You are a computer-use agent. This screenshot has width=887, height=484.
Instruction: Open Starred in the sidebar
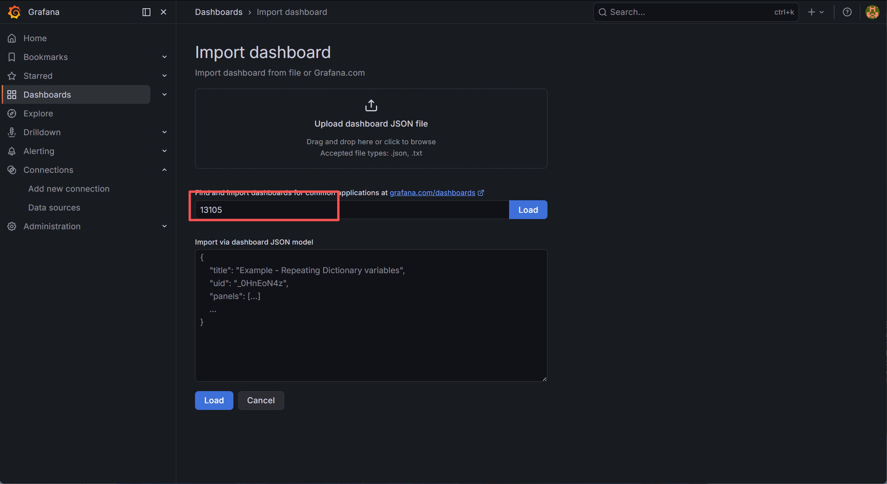click(x=38, y=76)
